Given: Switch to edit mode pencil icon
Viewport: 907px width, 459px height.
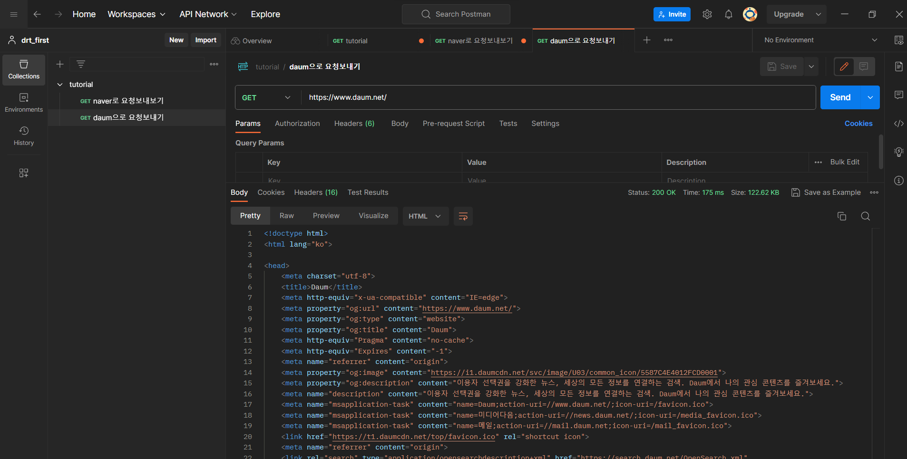Looking at the screenshot, I should click(x=844, y=67).
